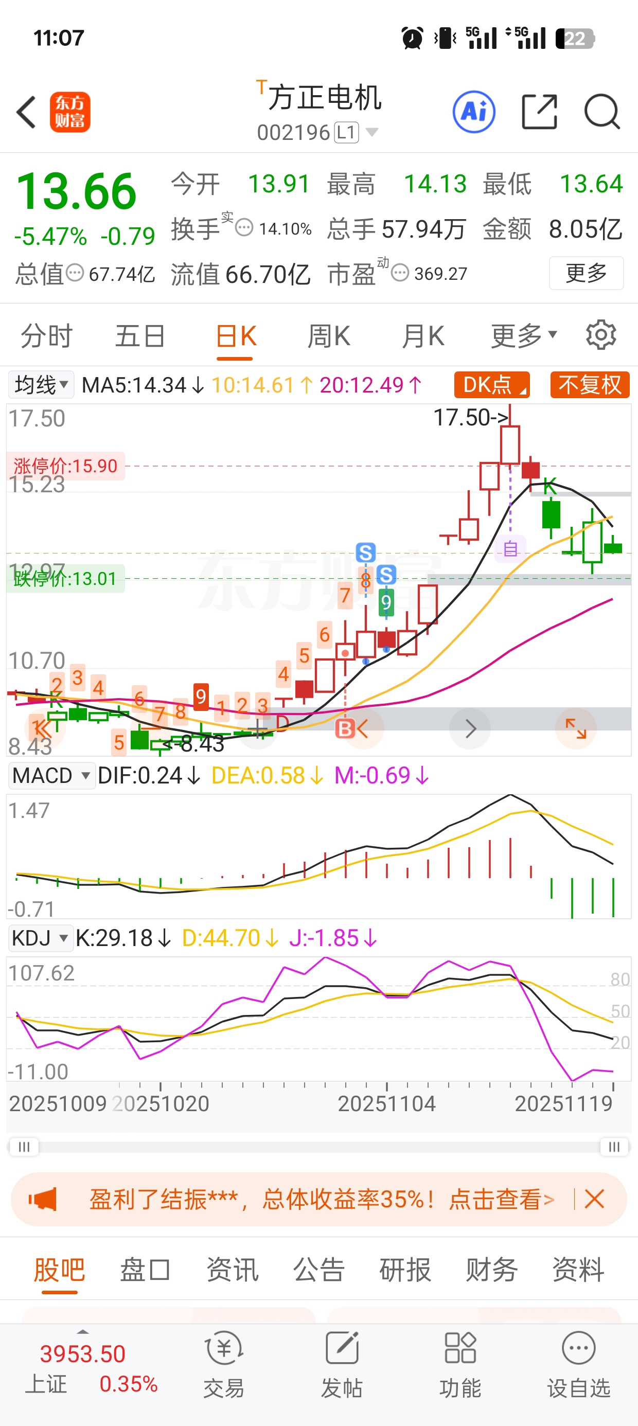
Task: Open the 公告 tab
Action: pyautogui.click(x=318, y=1269)
